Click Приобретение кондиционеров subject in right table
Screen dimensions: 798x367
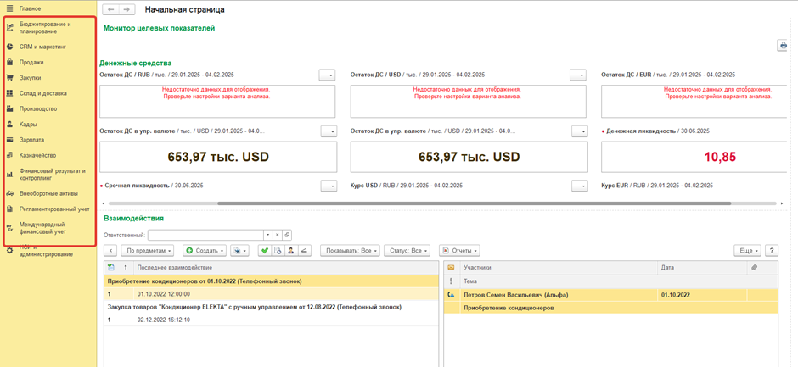509,308
